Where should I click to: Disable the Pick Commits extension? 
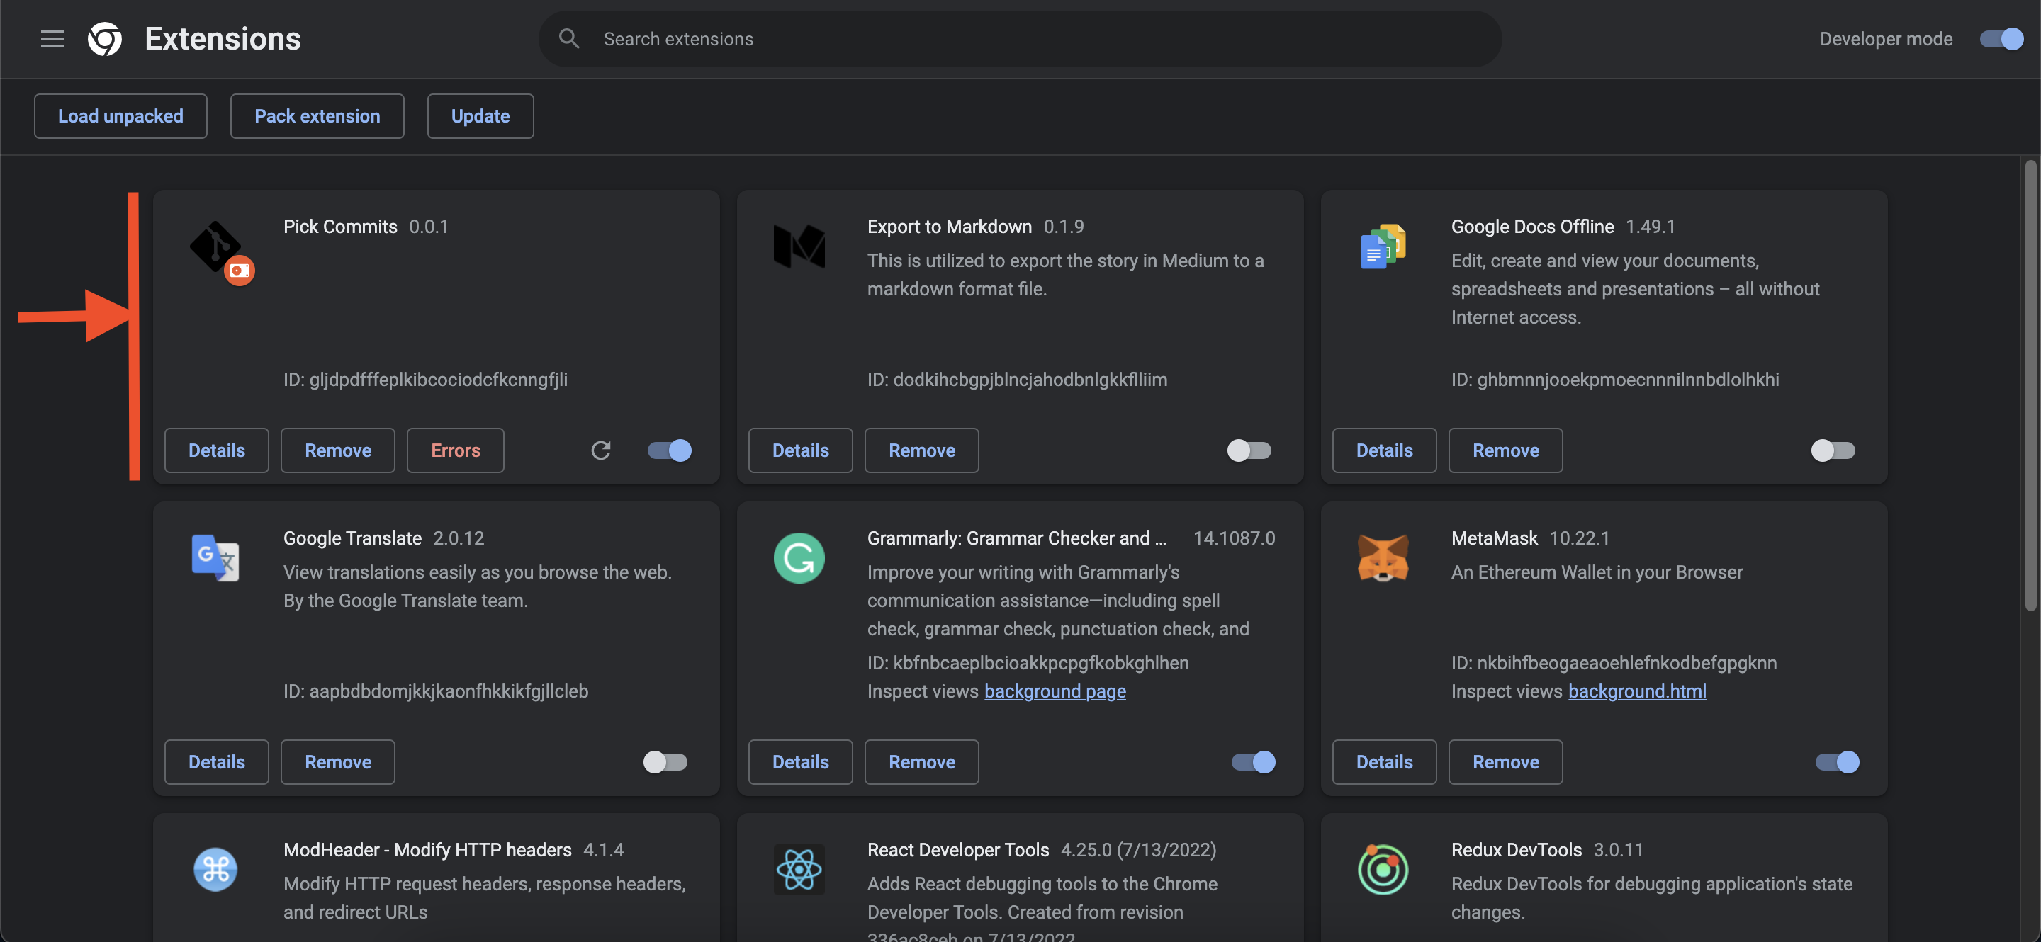point(670,450)
